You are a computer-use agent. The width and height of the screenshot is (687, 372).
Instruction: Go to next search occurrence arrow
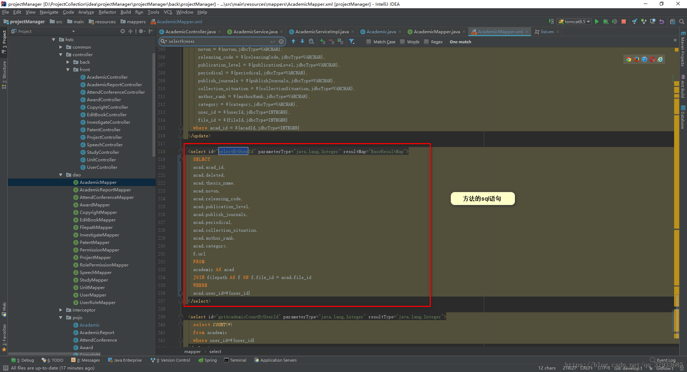pos(302,41)
